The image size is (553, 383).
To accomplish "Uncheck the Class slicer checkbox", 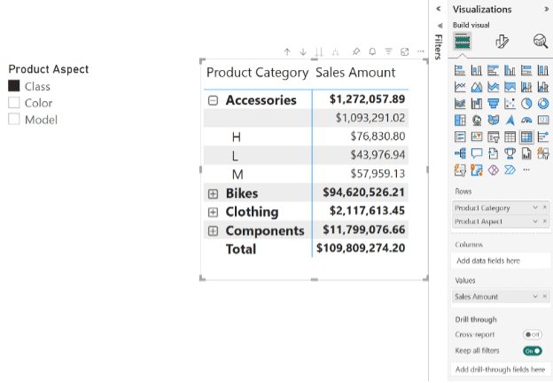I will tap(13, 86).
